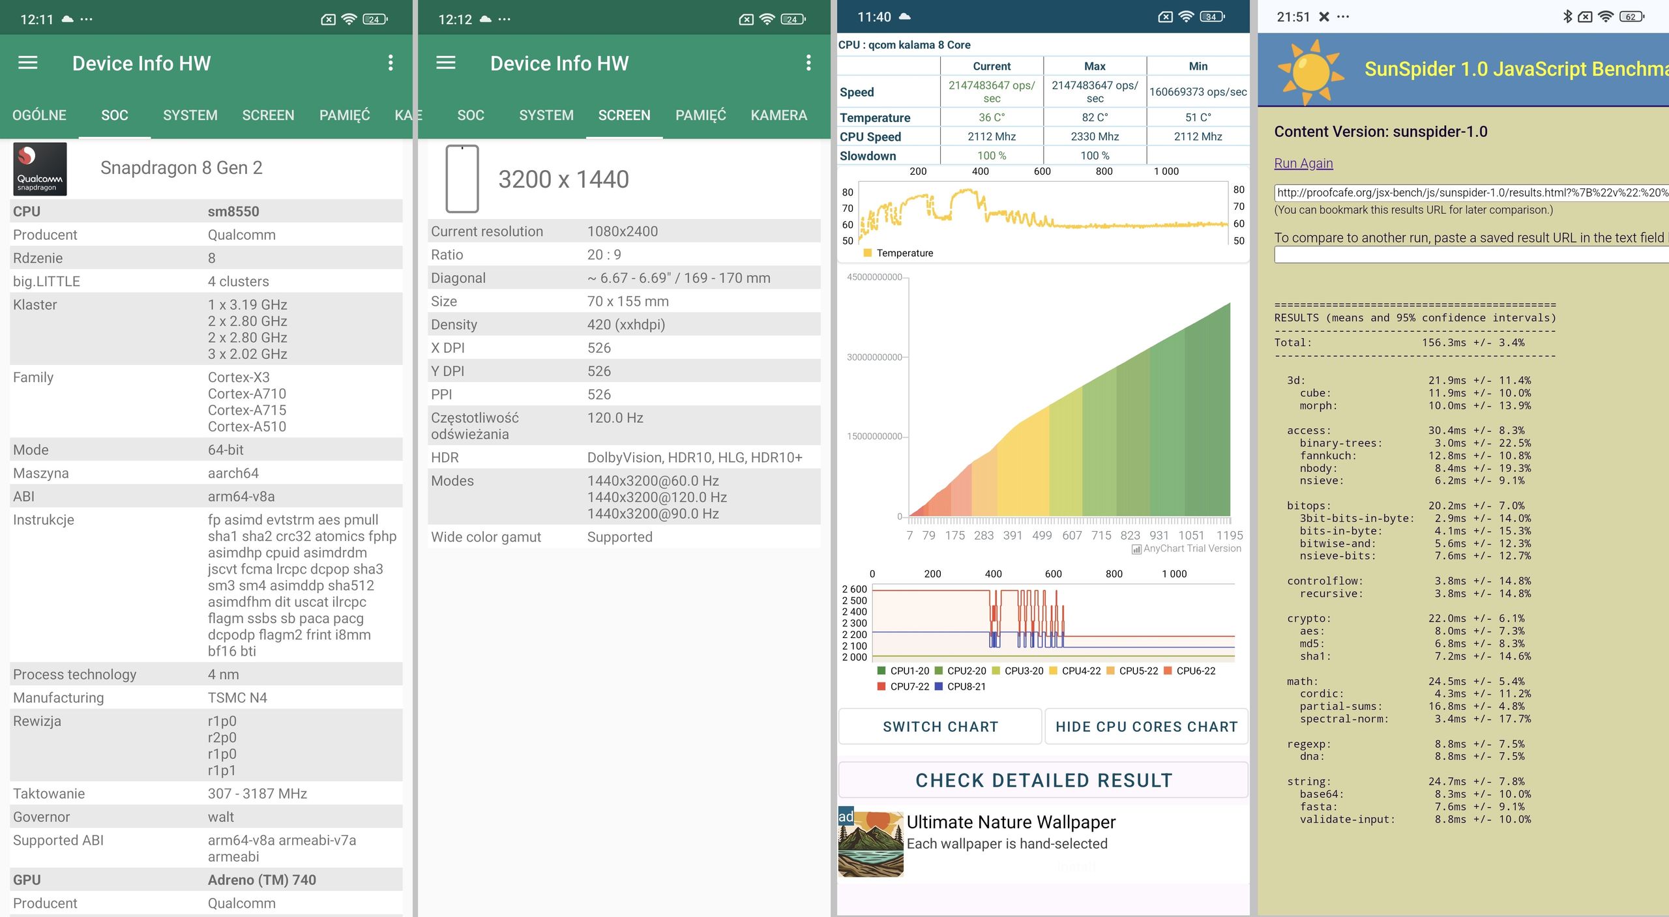Image resolution: width=1669 pixels, height=917 pixels.
Task: Open the KAMERA tab
Action: [778, 115]
